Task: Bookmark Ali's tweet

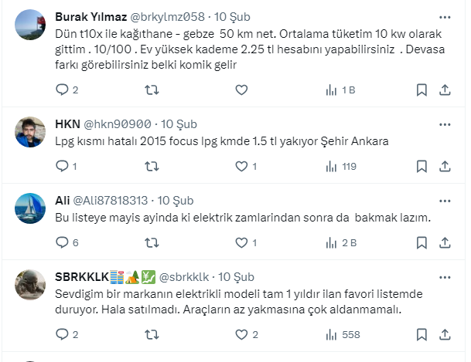Action: 422,242
